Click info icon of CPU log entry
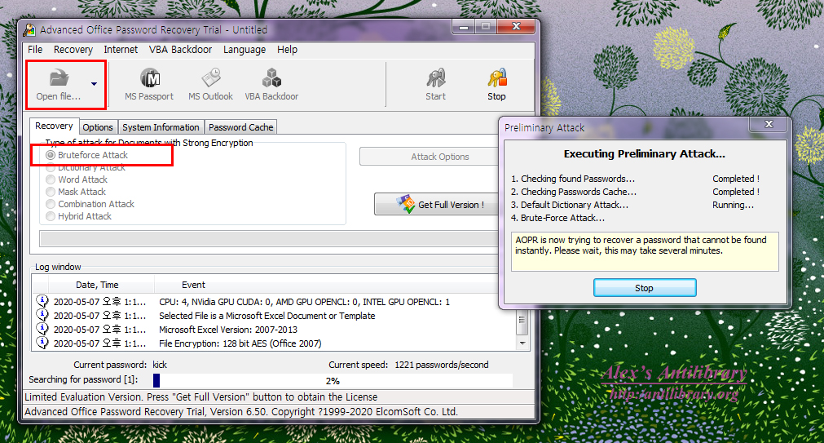The height and width of the screenshot is (443, 824). click(42, 301)
